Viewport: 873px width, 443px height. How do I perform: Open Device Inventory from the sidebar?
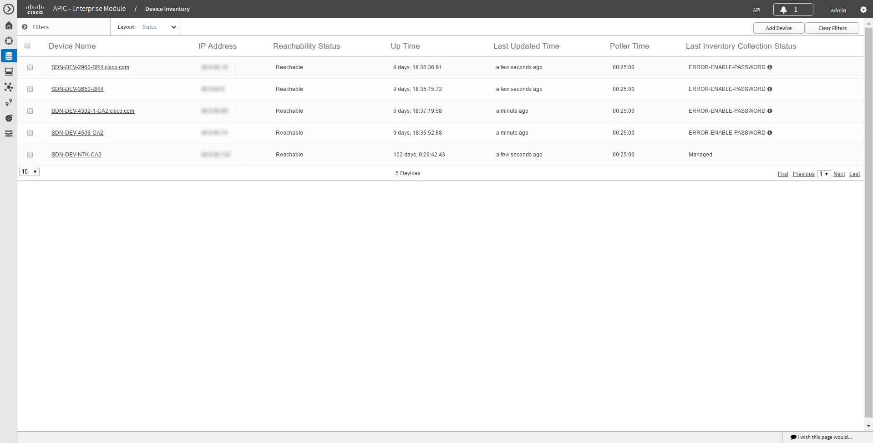[8, 56]
